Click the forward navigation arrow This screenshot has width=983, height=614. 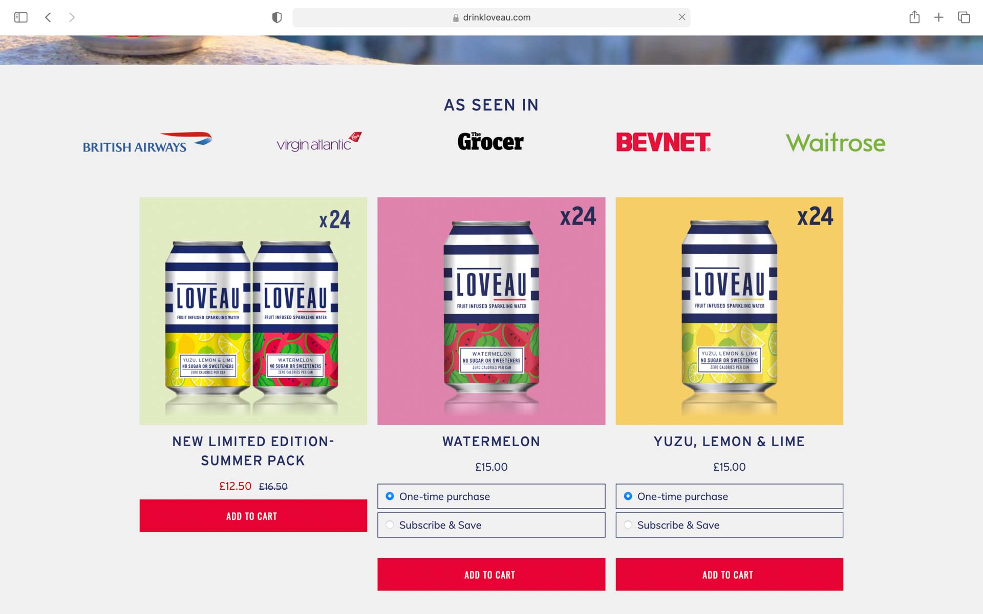coord(72,17)
